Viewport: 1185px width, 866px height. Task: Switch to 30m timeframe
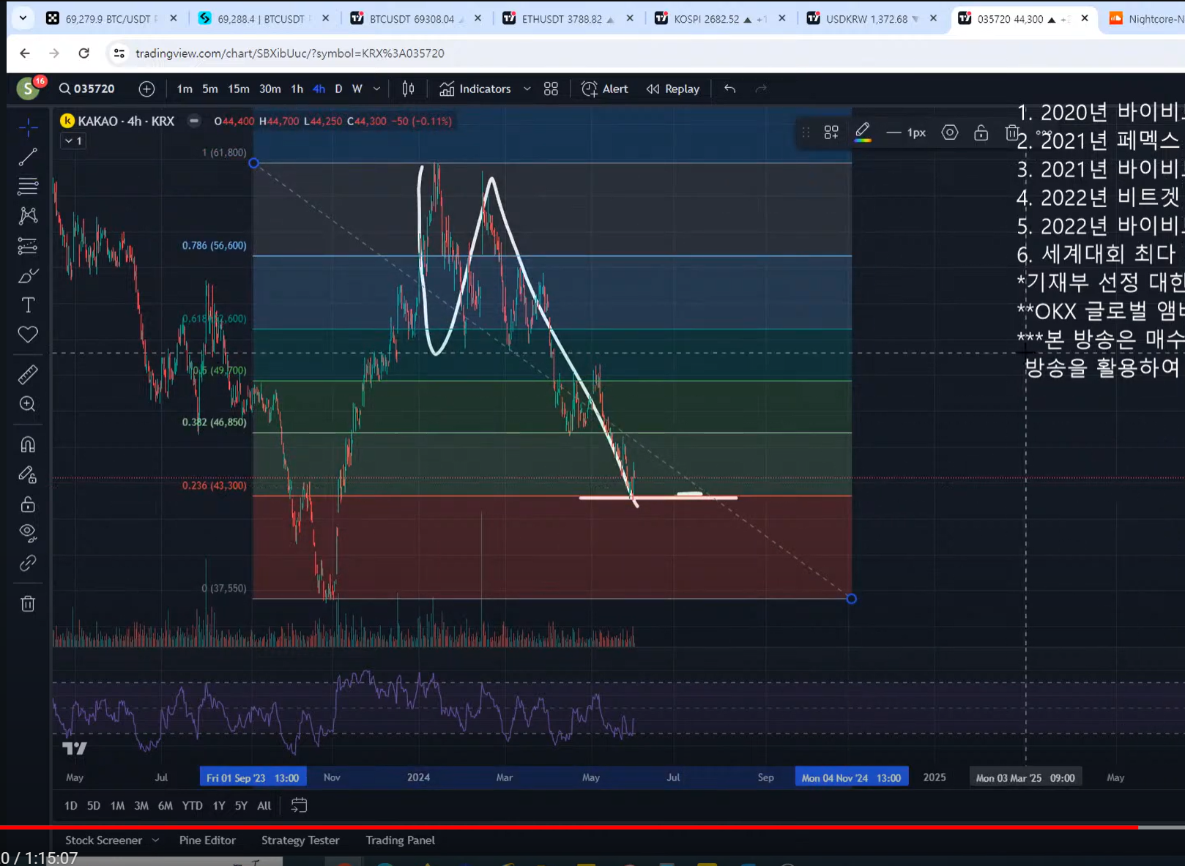point(270,89)
